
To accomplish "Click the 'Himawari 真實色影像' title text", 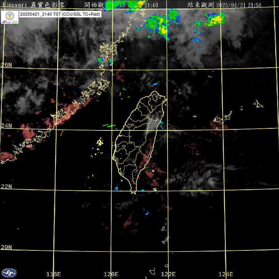I will click(x=33, y=5).
